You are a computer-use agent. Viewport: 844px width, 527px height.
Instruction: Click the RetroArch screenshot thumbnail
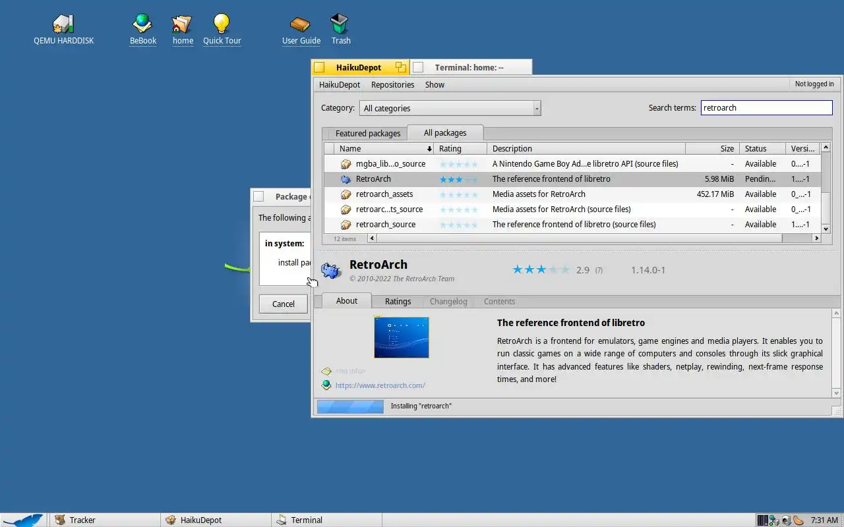pos(402,337)
